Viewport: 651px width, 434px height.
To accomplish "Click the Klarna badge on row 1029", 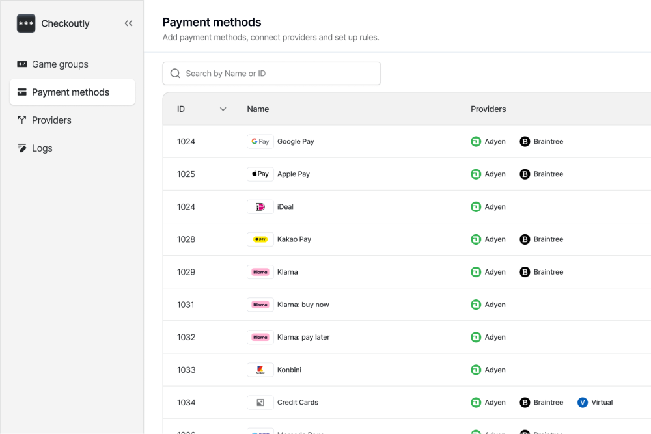I will (260, 271).
